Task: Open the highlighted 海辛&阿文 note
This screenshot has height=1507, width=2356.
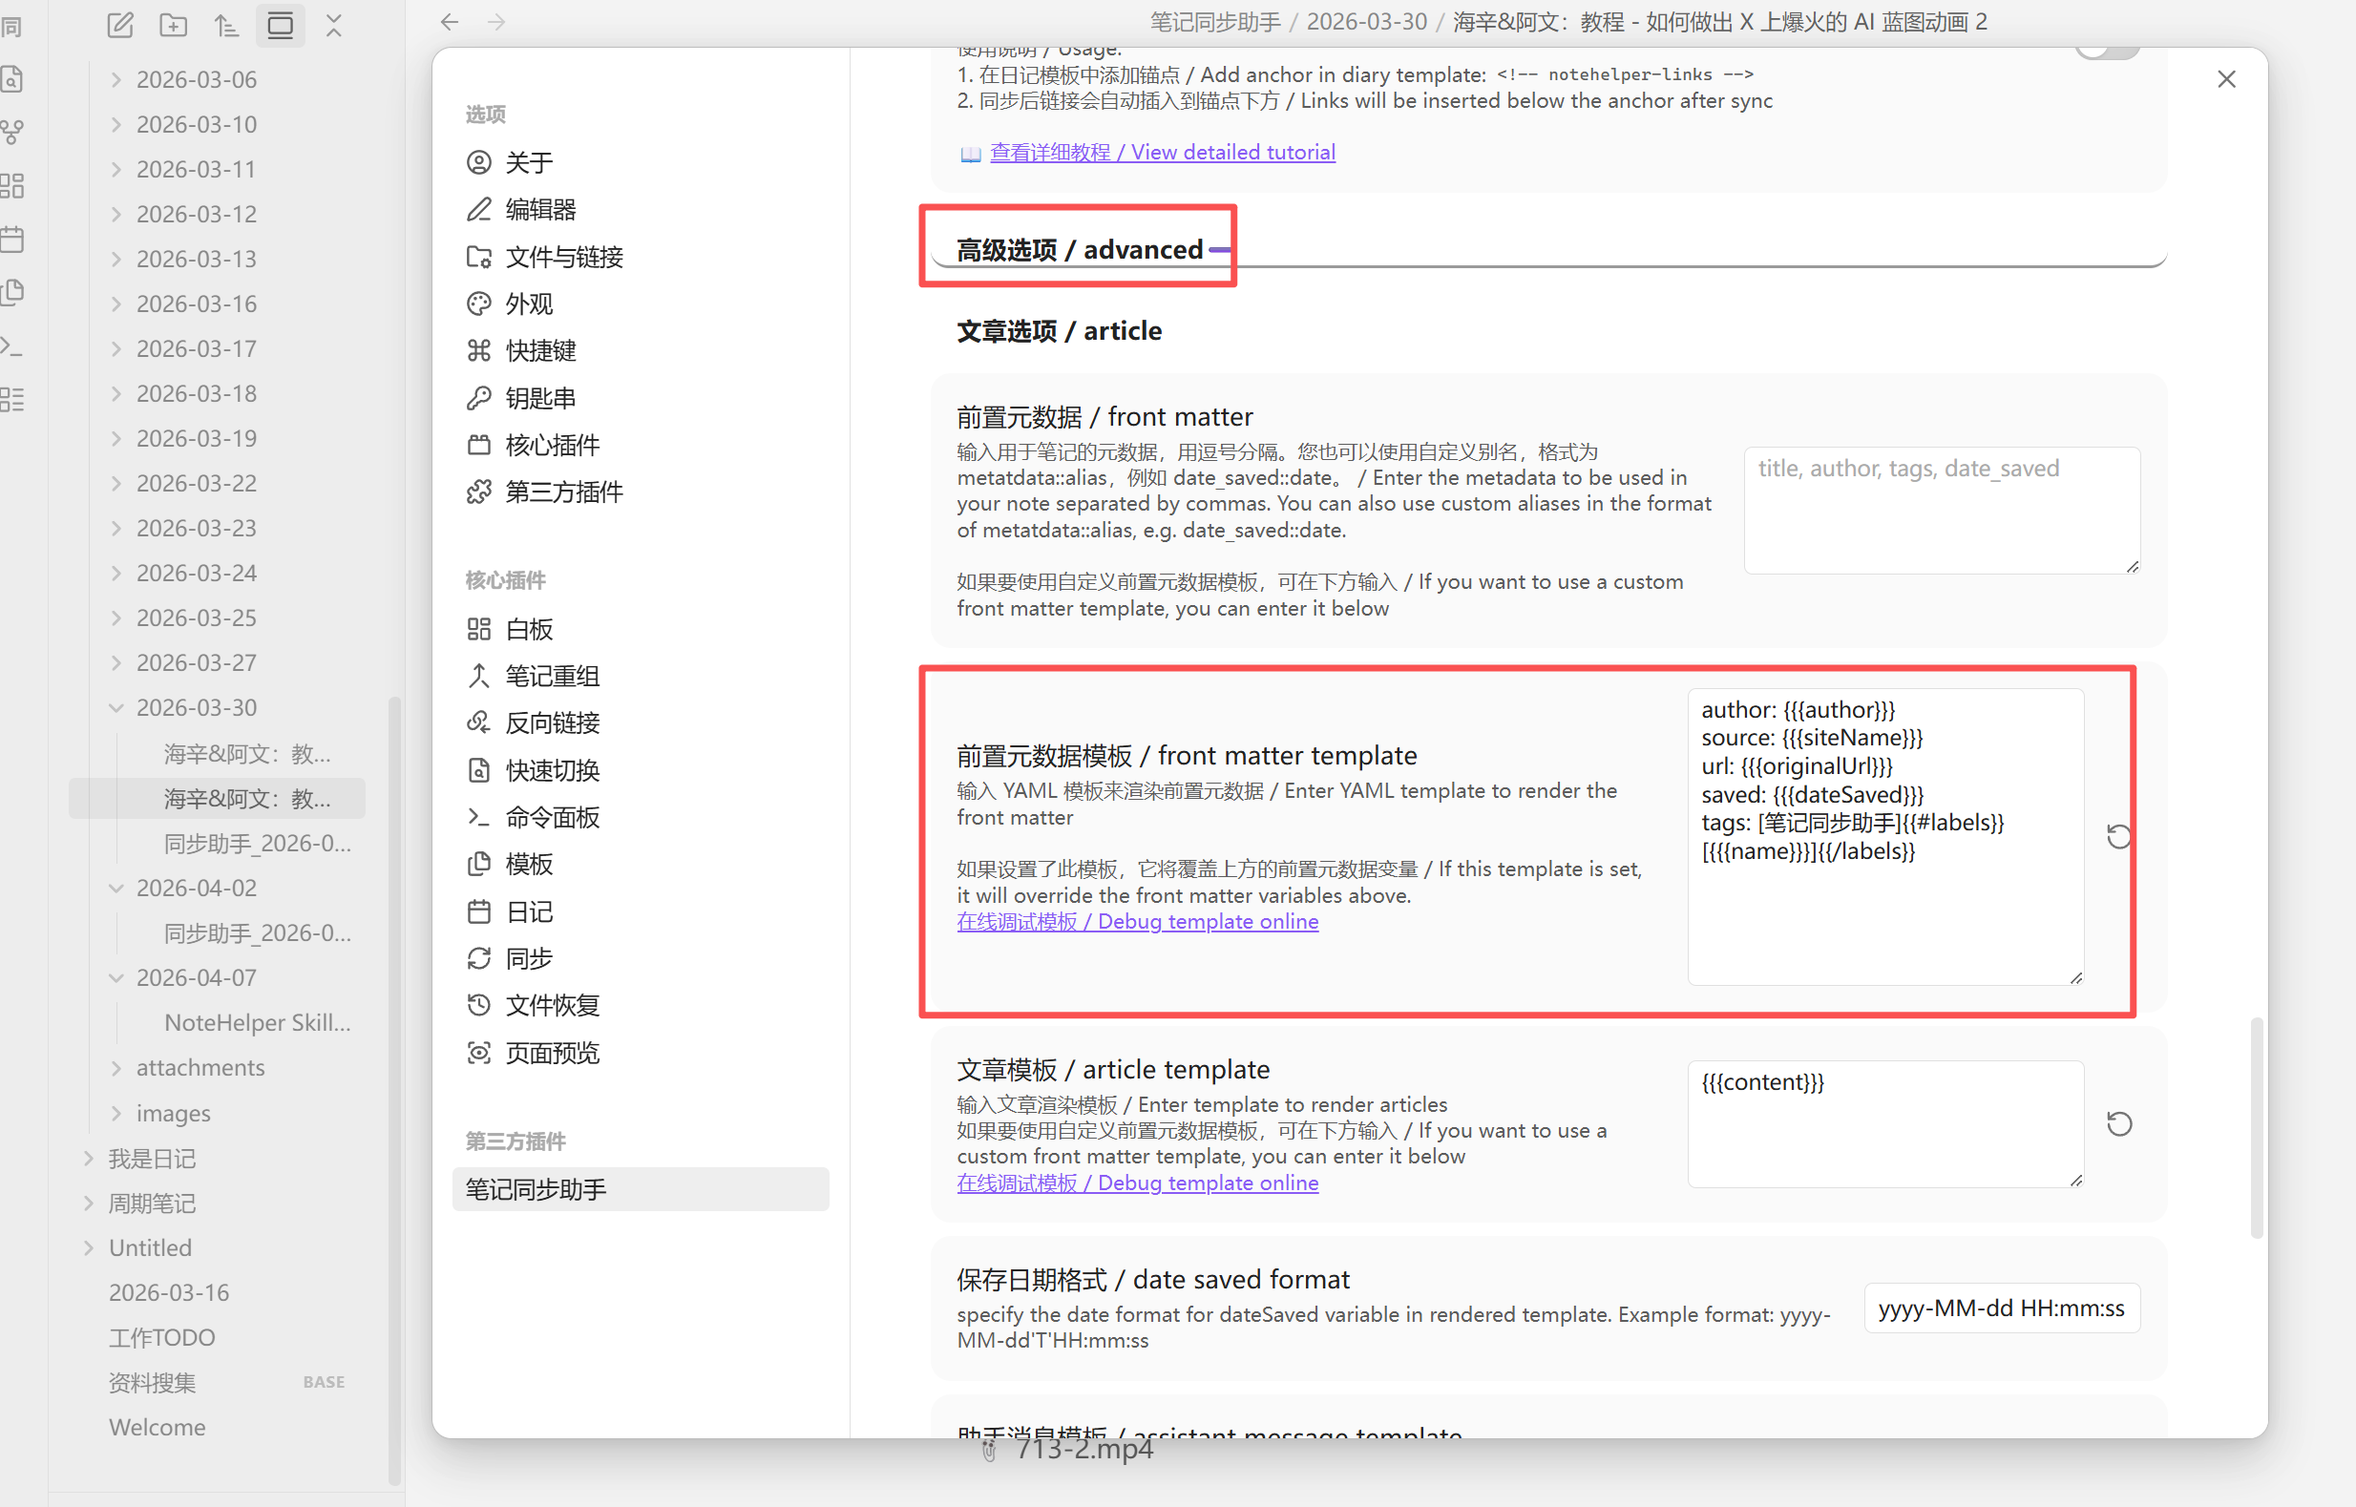Action: (x=218, y=799)
